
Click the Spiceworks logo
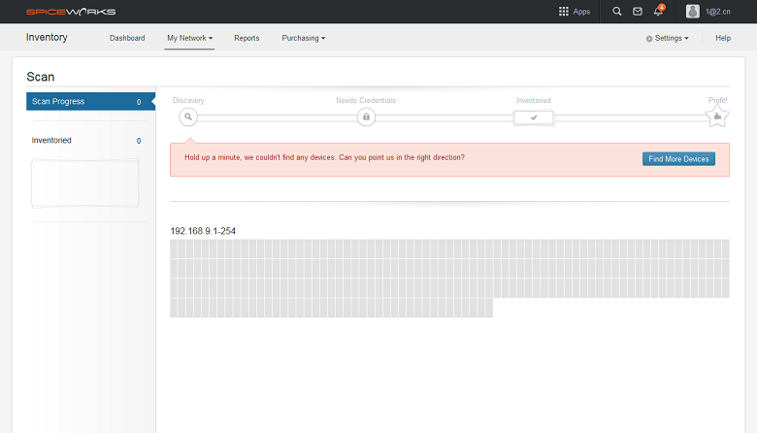[x=71, y=12]
